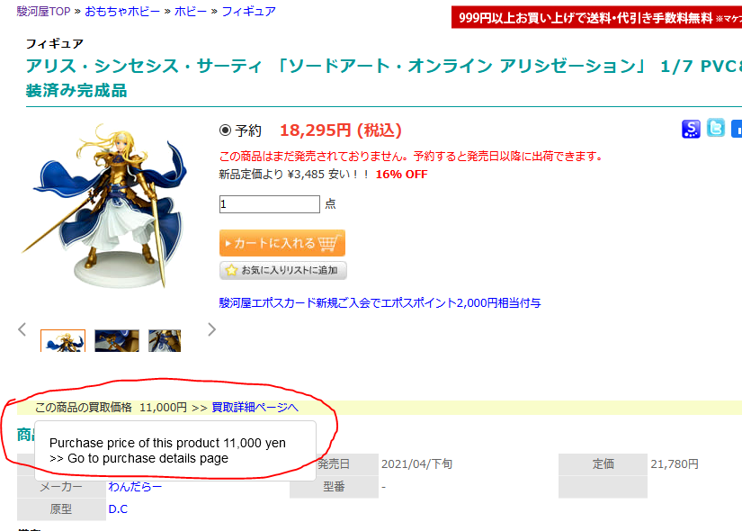Click the 2021/04/下旬 release date cell
Viewport: 742px width, 531px height.
(417, 464)
